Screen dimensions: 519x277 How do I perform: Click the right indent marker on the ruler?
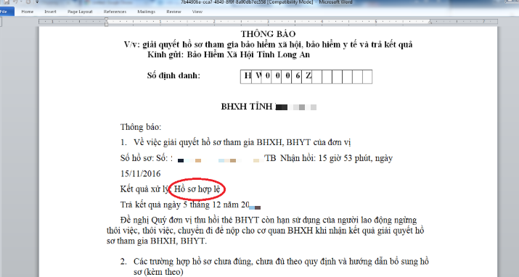click(x=430, y=22)
